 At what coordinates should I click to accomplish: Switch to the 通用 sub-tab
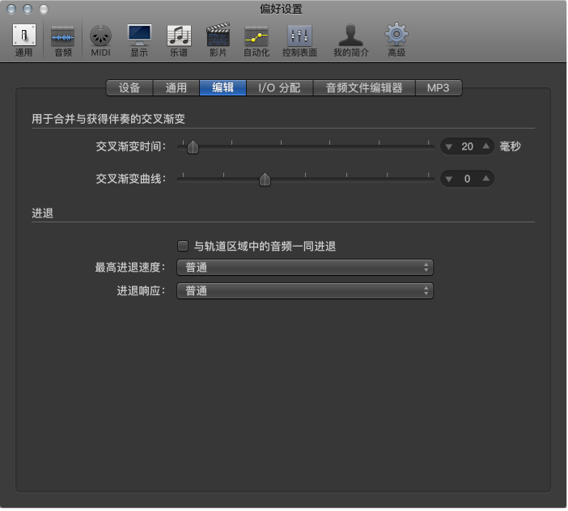tap(176, 88)
